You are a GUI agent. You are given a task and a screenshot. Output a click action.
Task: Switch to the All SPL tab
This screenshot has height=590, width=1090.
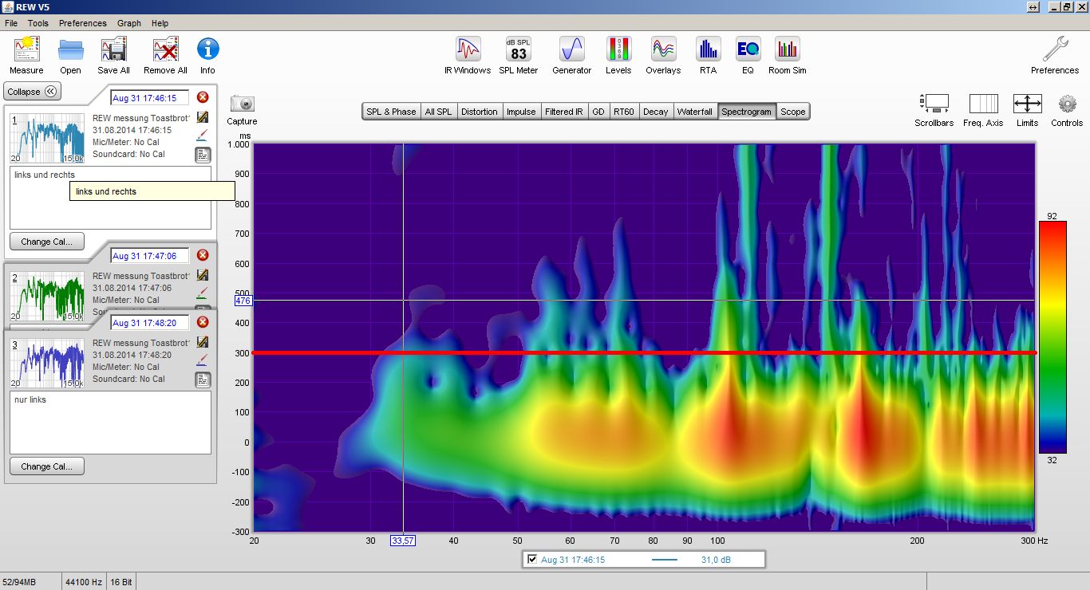(438, 112)
